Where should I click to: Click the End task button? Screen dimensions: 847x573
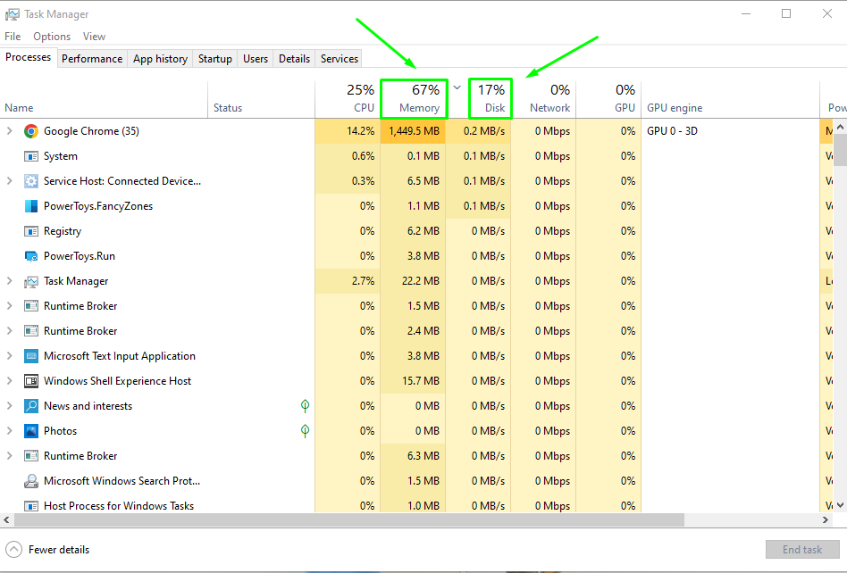point(802,550)
